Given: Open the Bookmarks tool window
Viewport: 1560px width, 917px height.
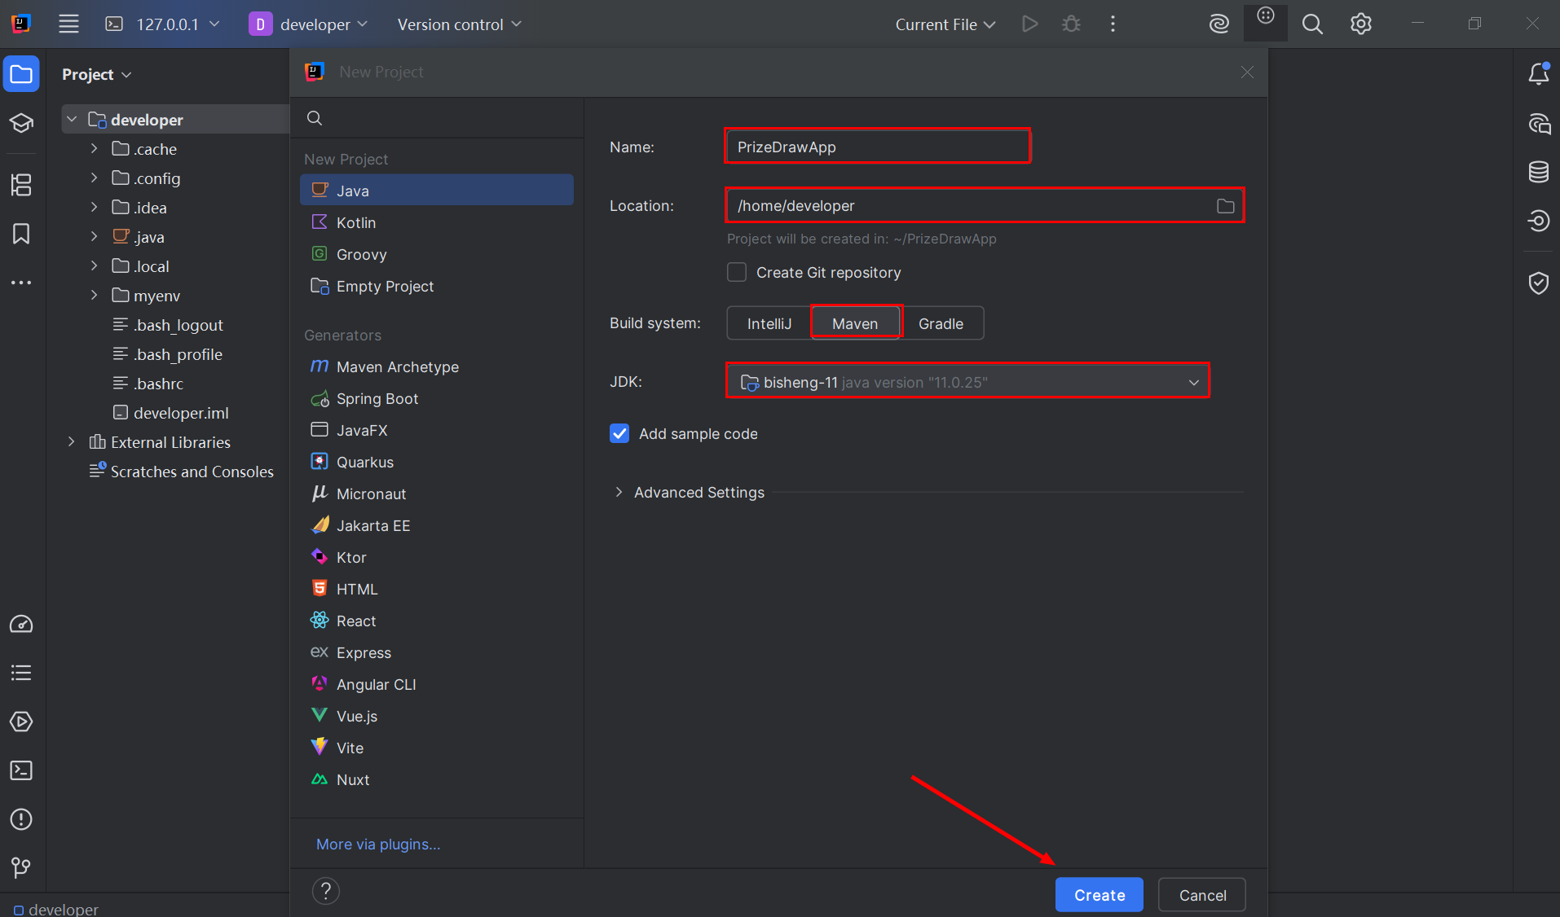Looking at the screenshot, I should [x=21, y=234].
